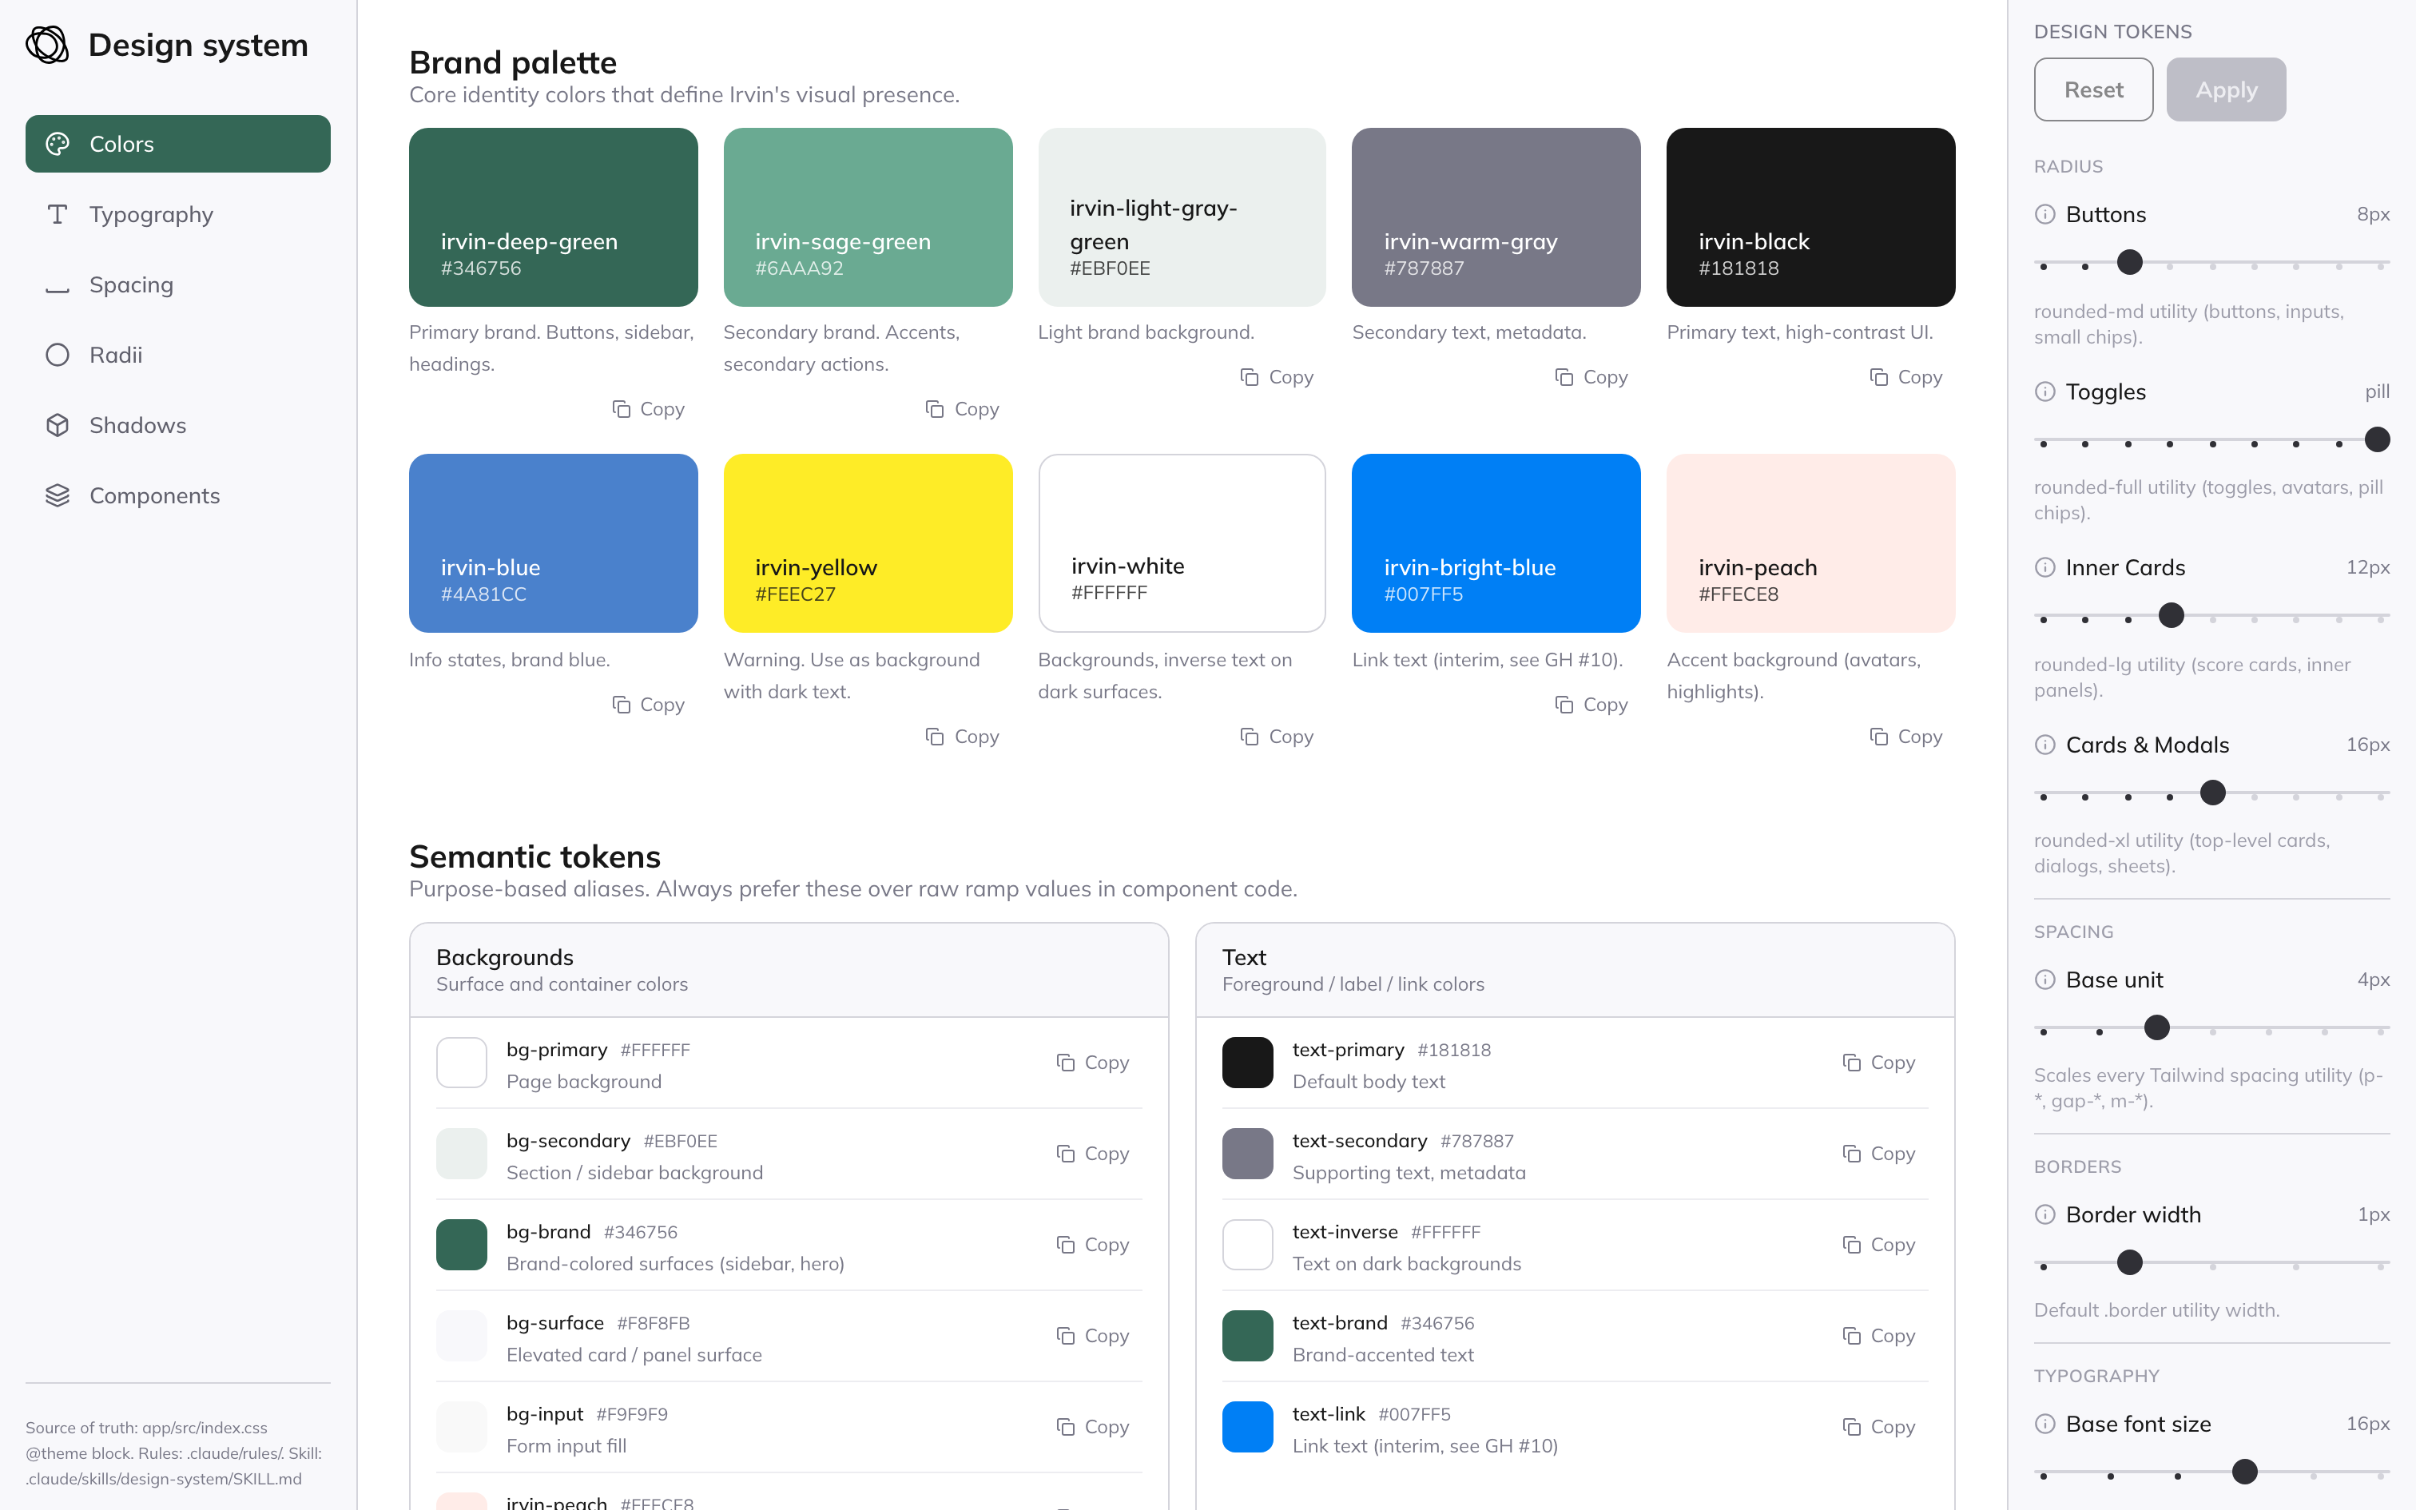Click the Reset tokens button
The width and height of the screenshot is (2416, 1510).
(x=2093, y=89)
